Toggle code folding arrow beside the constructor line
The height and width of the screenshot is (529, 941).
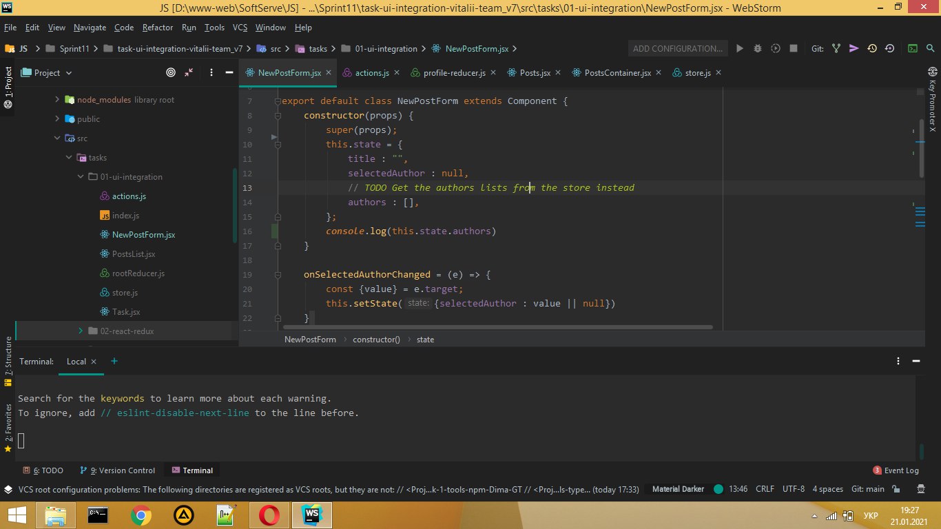pos(276,116)
